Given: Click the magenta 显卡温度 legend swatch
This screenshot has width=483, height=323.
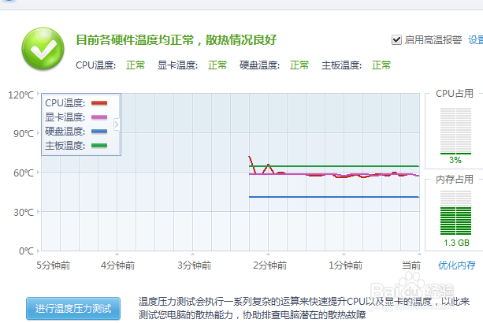Looking at the screenshot, I should tap(99, 117).
